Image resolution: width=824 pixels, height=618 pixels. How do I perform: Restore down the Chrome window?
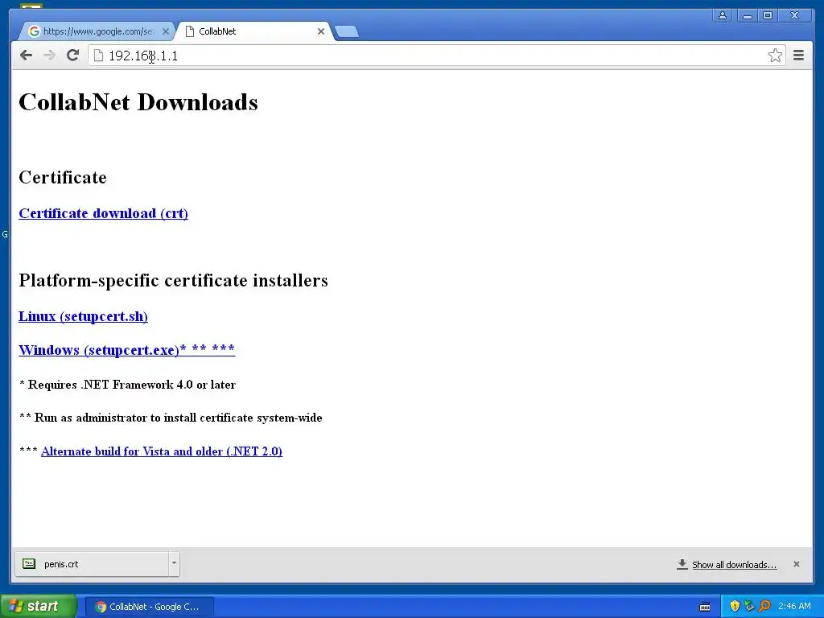point(768,15)
